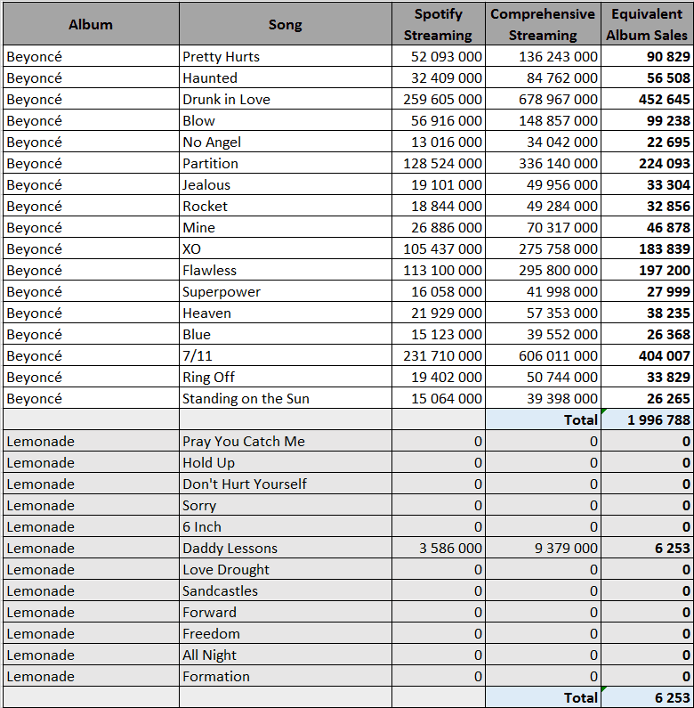Image resolution: width=694 pixels, height=708 pixels.
Task: Click Spotify value 231 710 000
Action: click(439, 355)
